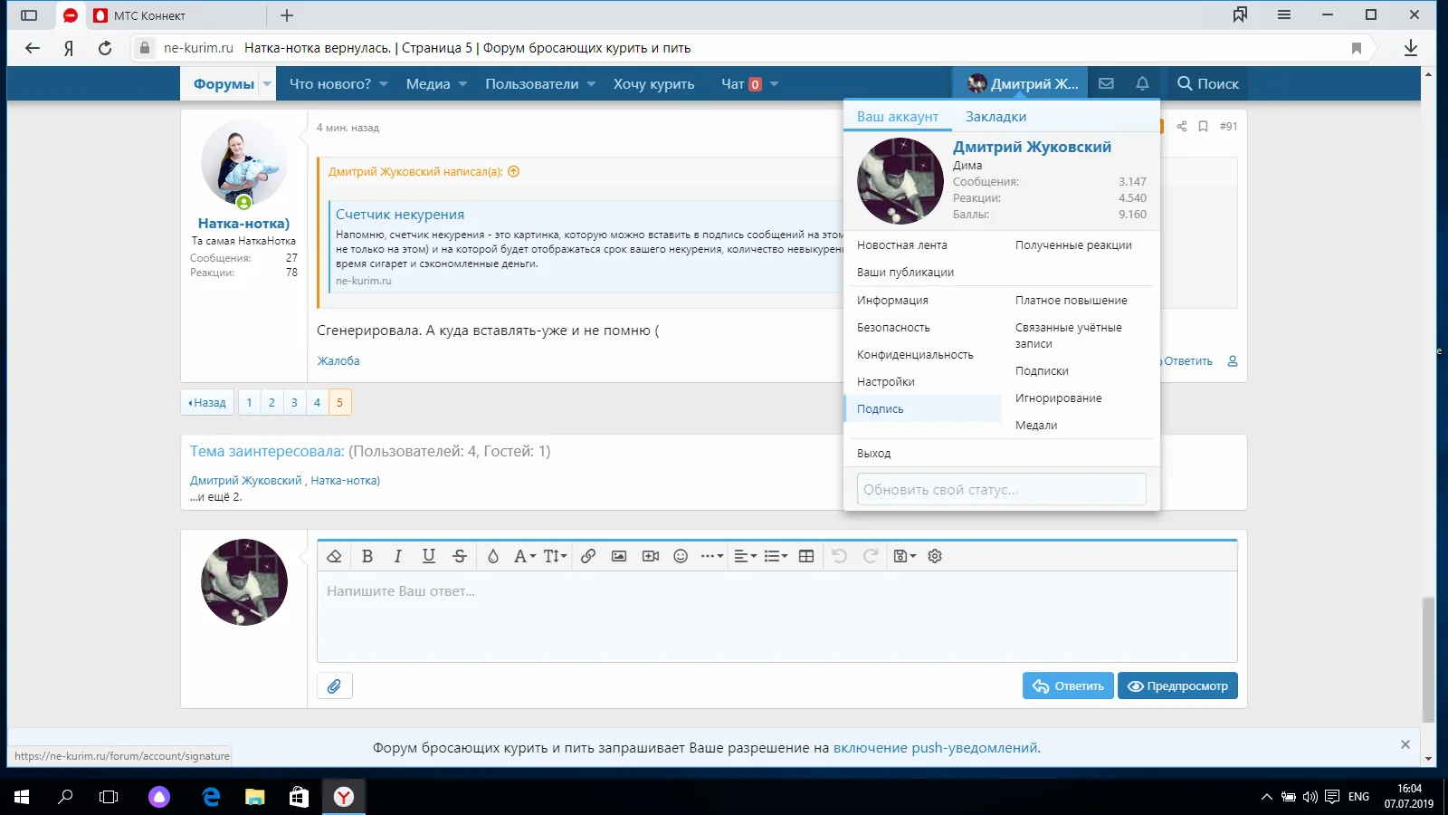
Task: Select the Ваш аккаунт tab
Action: click(x=898, y=117)
